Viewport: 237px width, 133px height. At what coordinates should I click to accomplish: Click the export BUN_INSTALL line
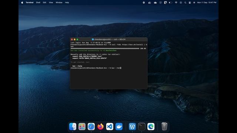87,56
